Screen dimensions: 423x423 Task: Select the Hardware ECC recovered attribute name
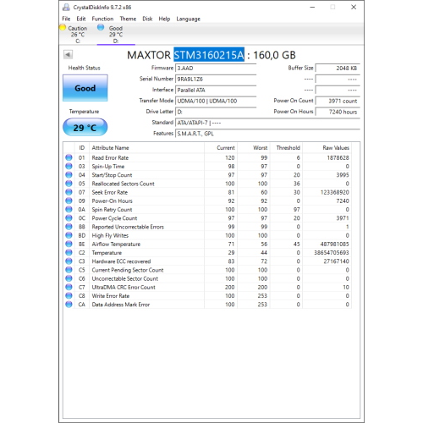click(x=121, y=261)
